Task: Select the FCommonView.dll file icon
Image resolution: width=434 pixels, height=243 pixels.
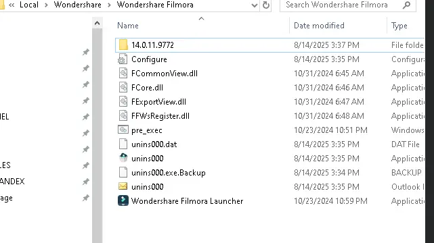Action: tap(123, 74)
